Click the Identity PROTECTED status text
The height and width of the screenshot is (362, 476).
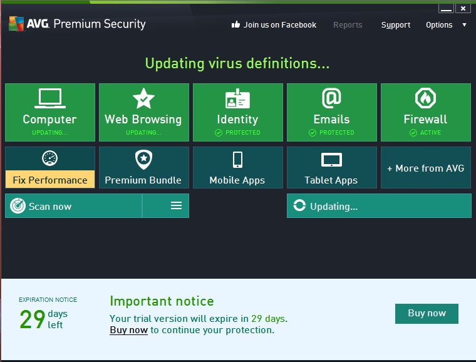pos(242,133)
